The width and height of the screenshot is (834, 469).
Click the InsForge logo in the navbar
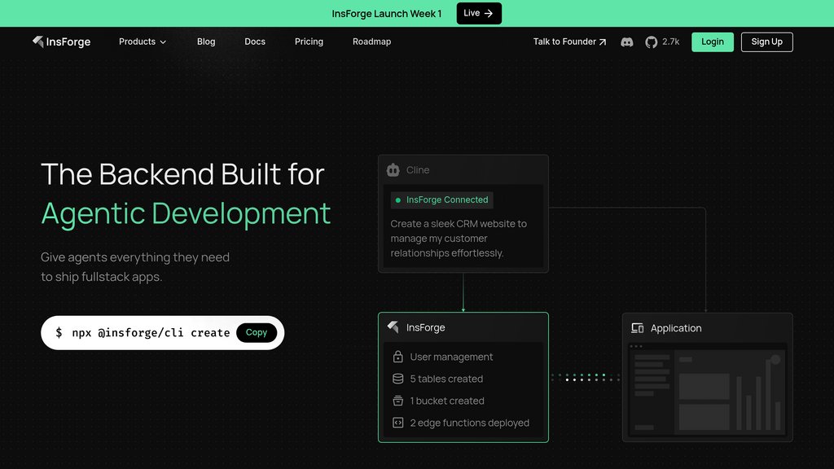[x=62, y=42]
